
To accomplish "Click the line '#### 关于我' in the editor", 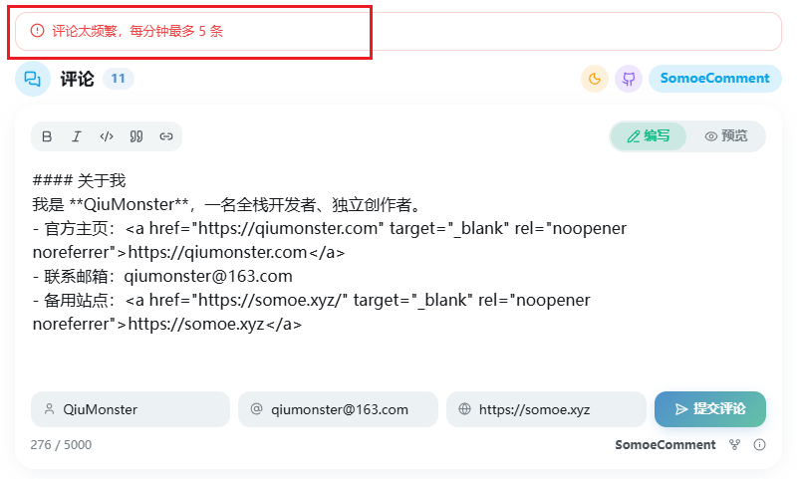I will click(79, 180).
